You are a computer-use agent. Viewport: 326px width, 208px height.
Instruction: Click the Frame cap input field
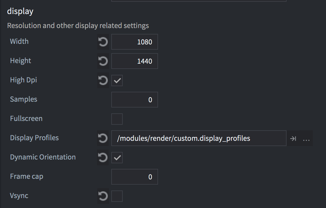[135, 177]
